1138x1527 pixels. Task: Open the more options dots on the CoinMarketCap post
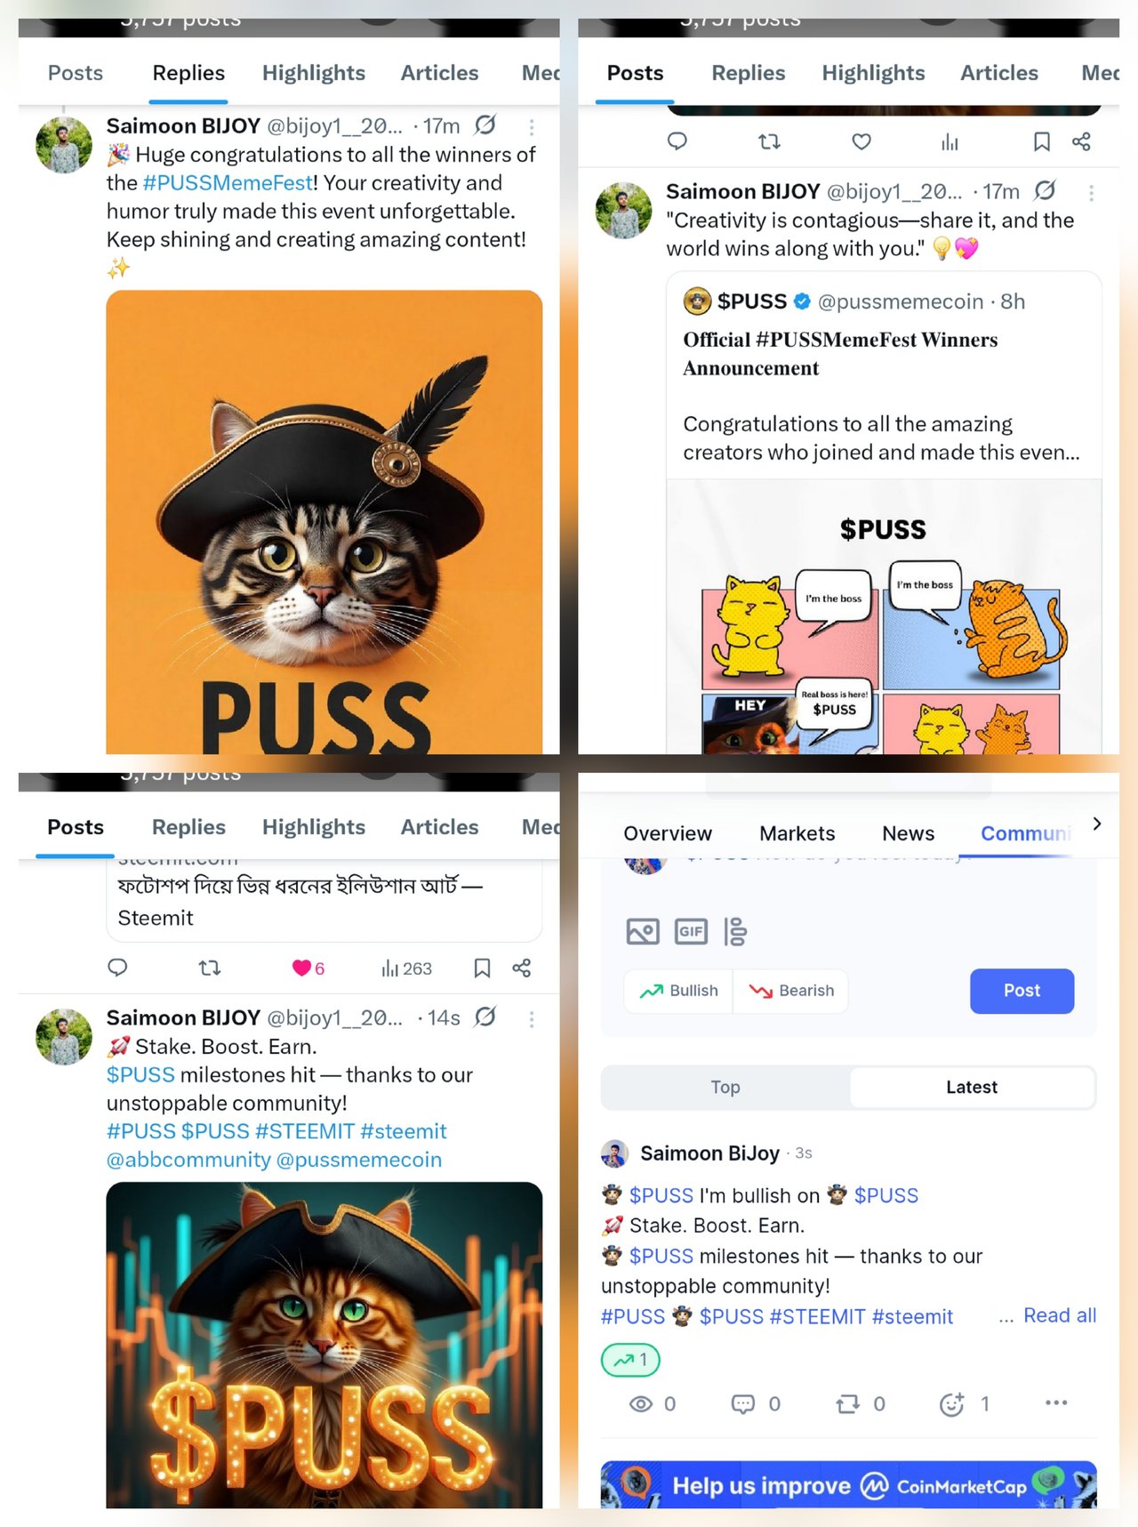pyautogui.click(x=1056, y=1402)
